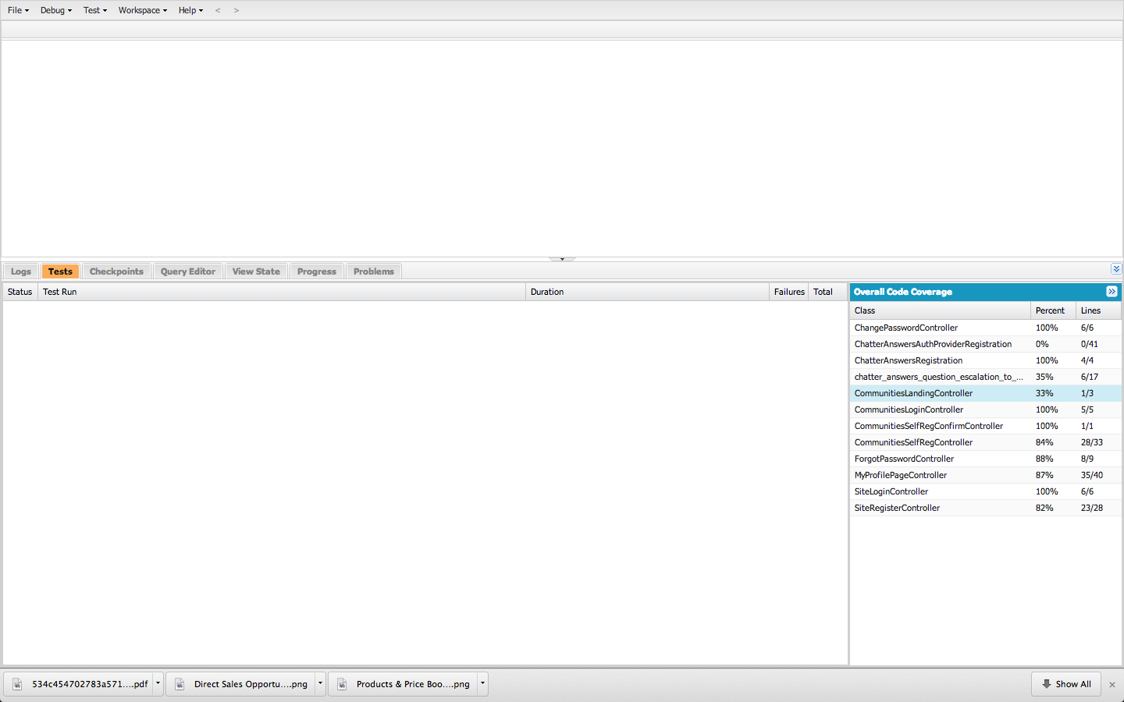The height and width of the screenshot is (702, 1124).
Task: Open the Checkpoints tab
Action: point(116,271)
